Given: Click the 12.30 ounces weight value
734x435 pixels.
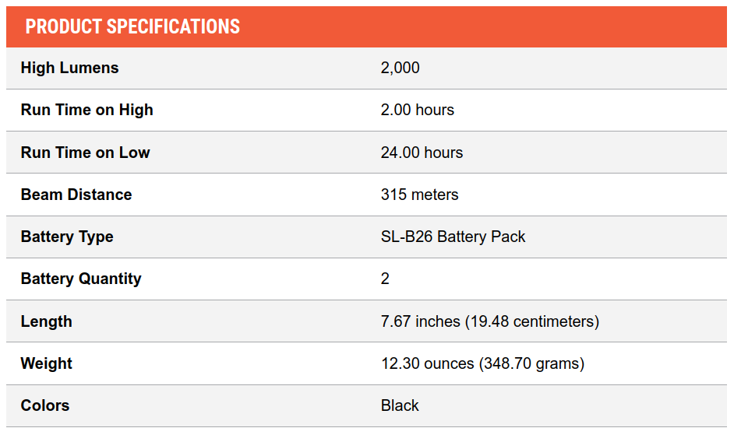Looking at the screenshot, I should [482, 363].
